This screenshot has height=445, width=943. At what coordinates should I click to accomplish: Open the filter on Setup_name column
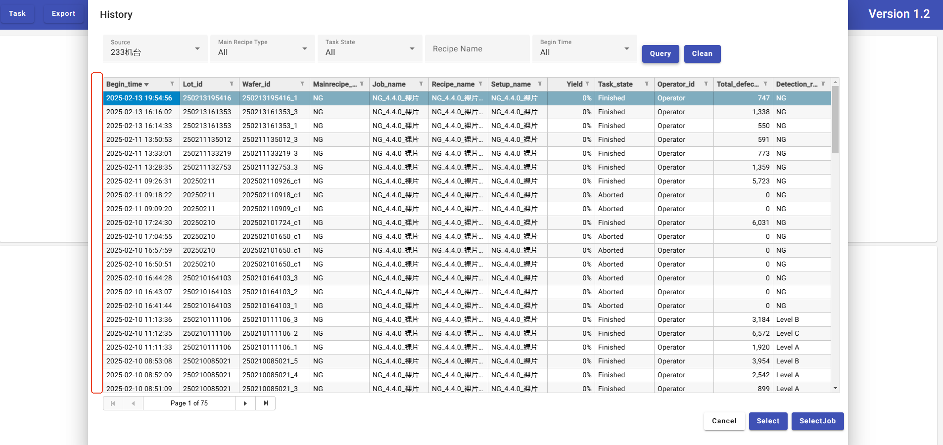pyautogui.click(x=540, y=84)
